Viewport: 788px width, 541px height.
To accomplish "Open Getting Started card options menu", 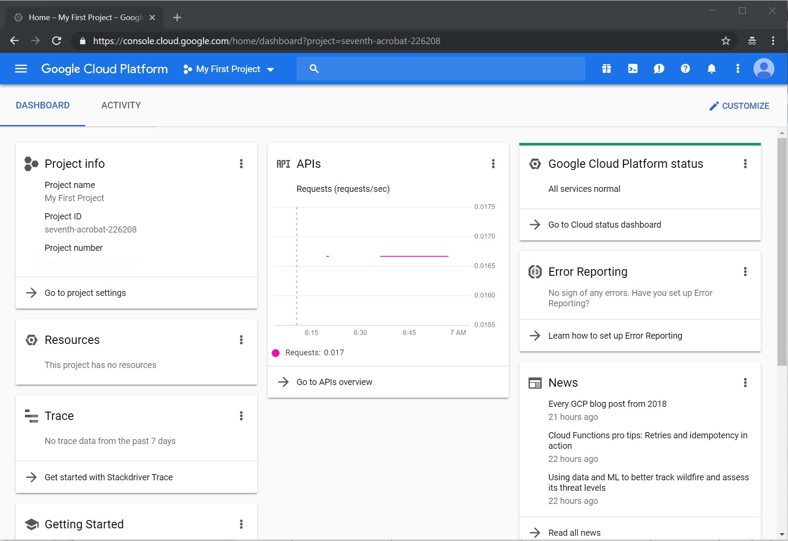I will tap(241, 524).
